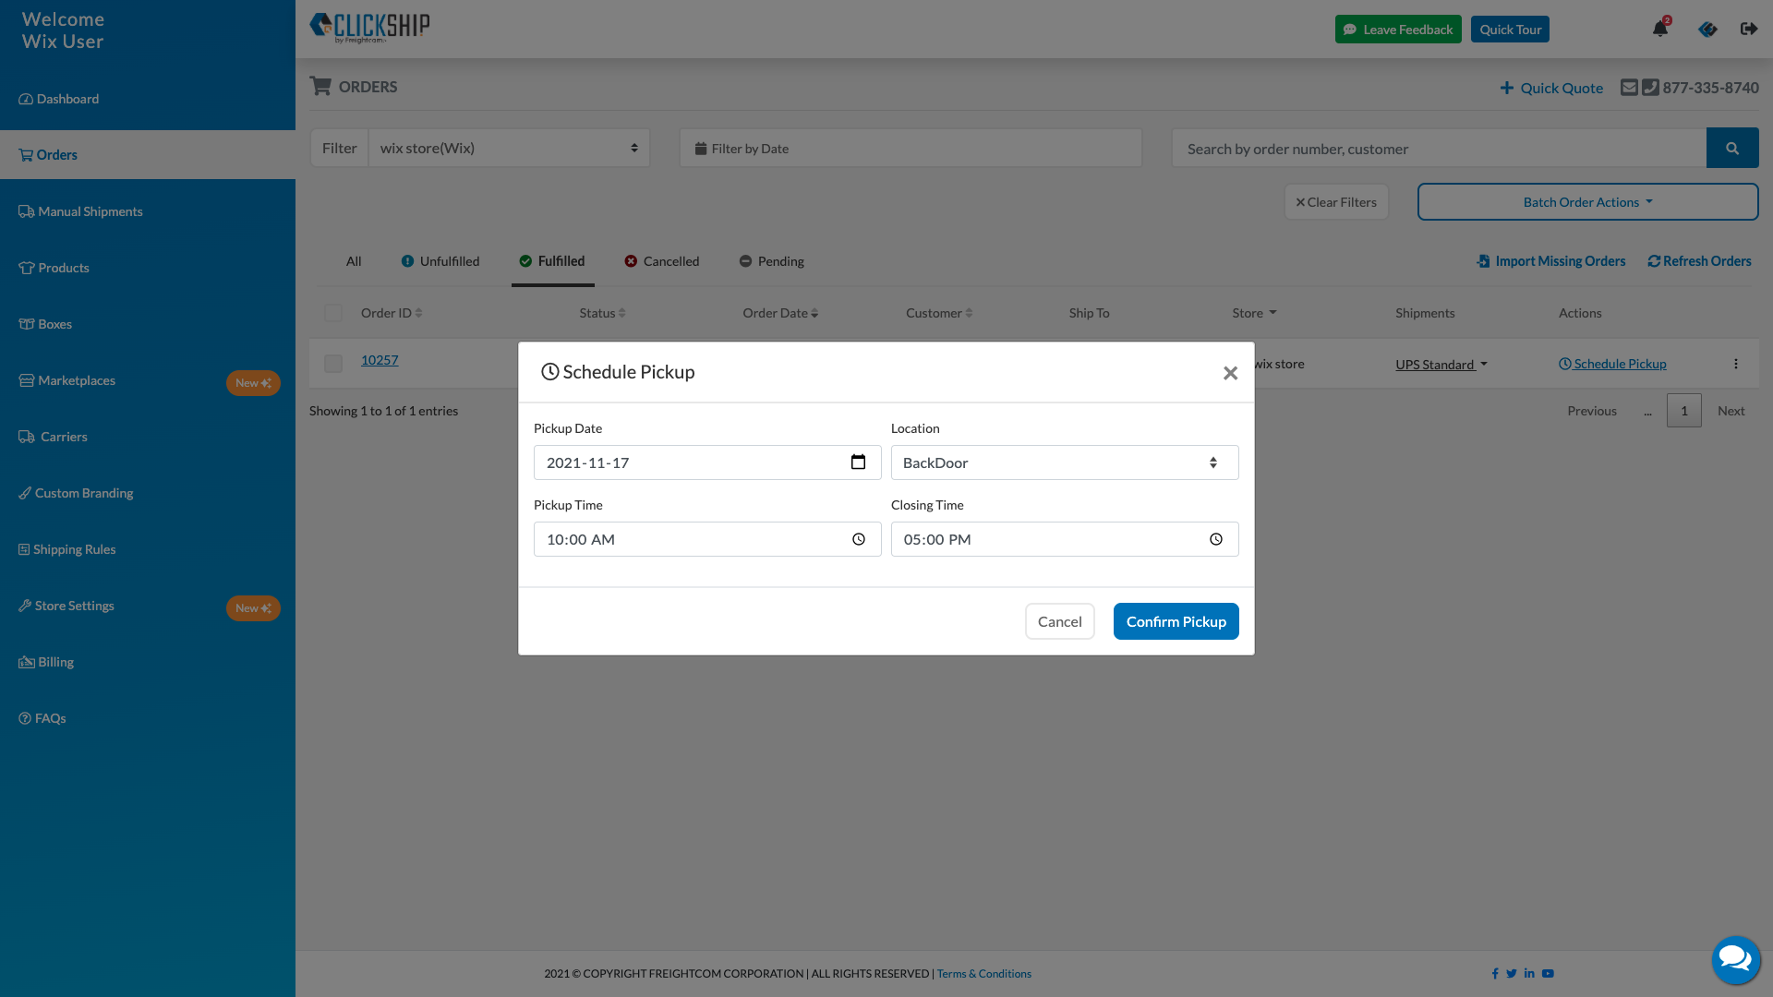
Task: Open the wix store filter dropdown
Action: coord(509,148)
